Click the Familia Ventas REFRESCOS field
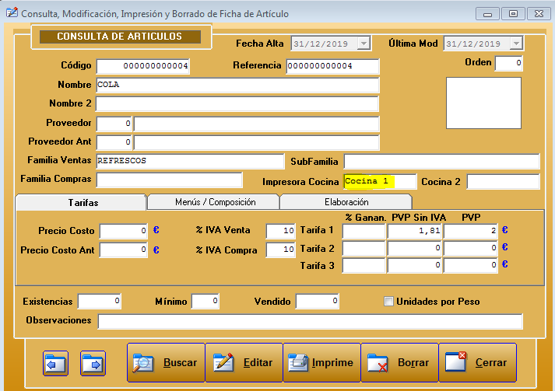 coord(189,161)
